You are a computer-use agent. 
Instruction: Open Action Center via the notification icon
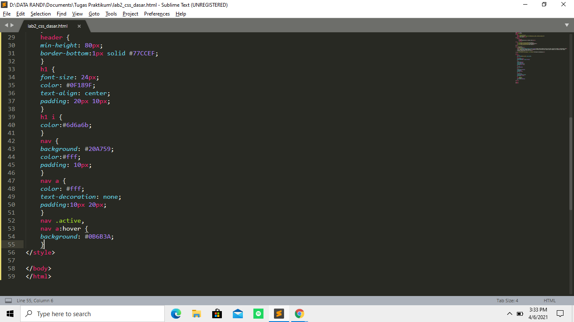click(560, 313)
